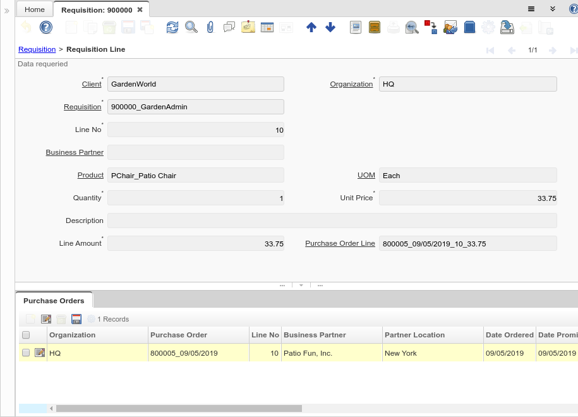Viewport: 578px width, 417px height.
Task: Switch to the Home tab
Action: (35, 9)
